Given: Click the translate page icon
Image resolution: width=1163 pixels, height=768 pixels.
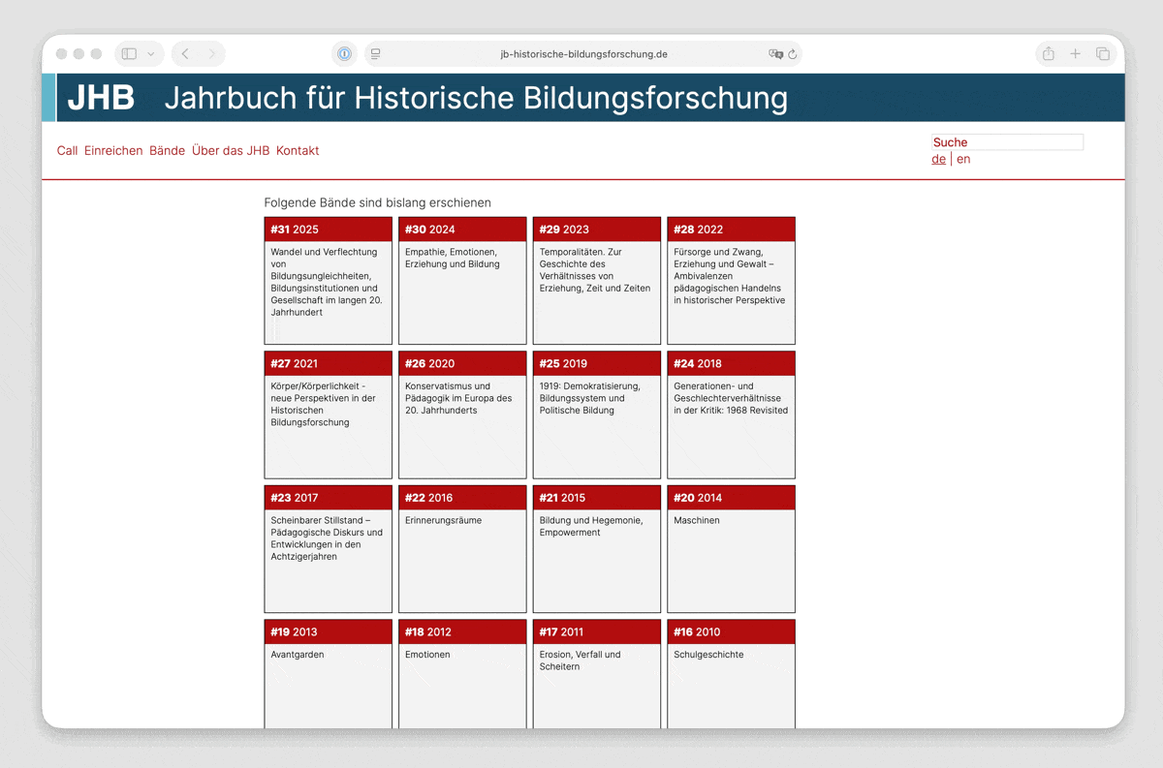Looking at the screenshot, I should [x=775, y=54].
